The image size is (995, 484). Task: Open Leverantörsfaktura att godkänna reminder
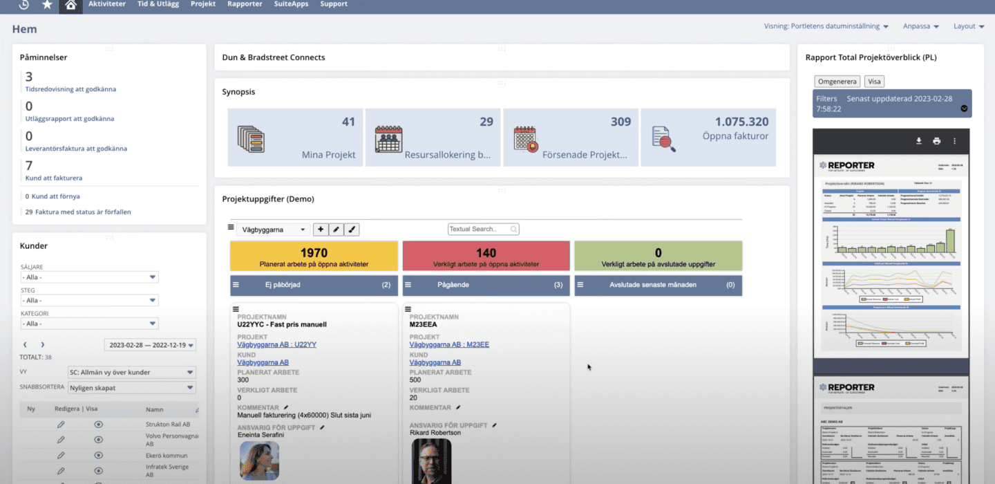click(x=76, y=149)
